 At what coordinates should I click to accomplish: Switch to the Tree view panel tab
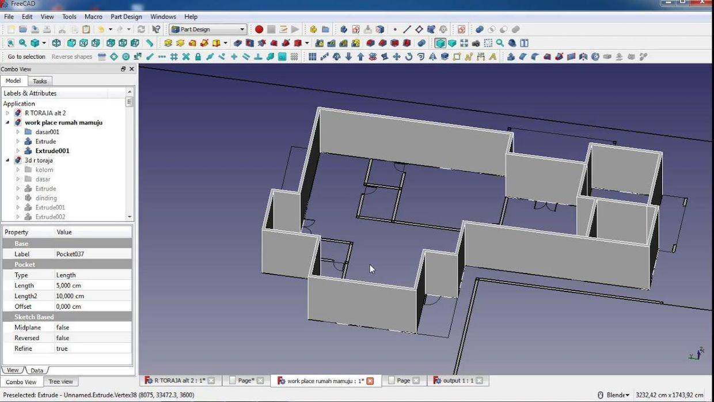[60, 382]
